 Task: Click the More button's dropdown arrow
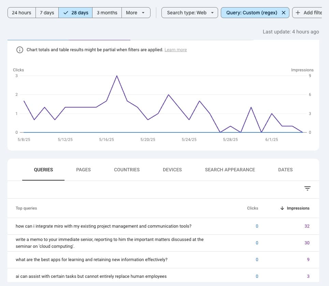143,13
